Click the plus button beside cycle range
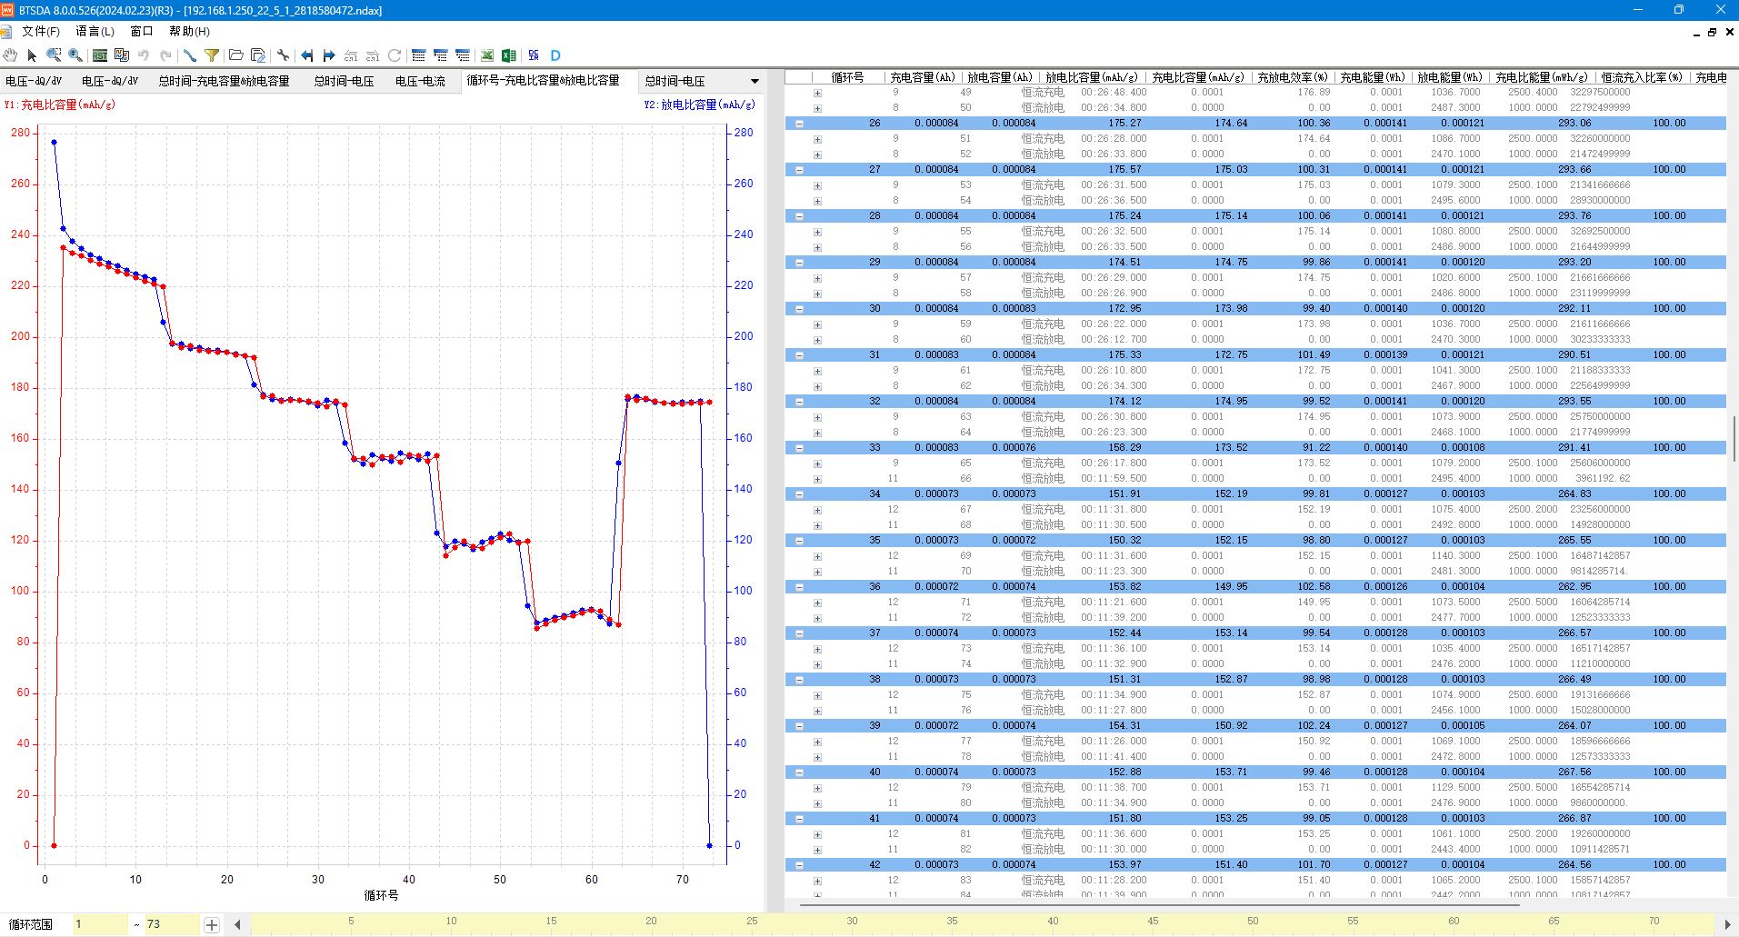This screenshot has width=1739, height=937. pyautogui.click(x=211, y=925)
